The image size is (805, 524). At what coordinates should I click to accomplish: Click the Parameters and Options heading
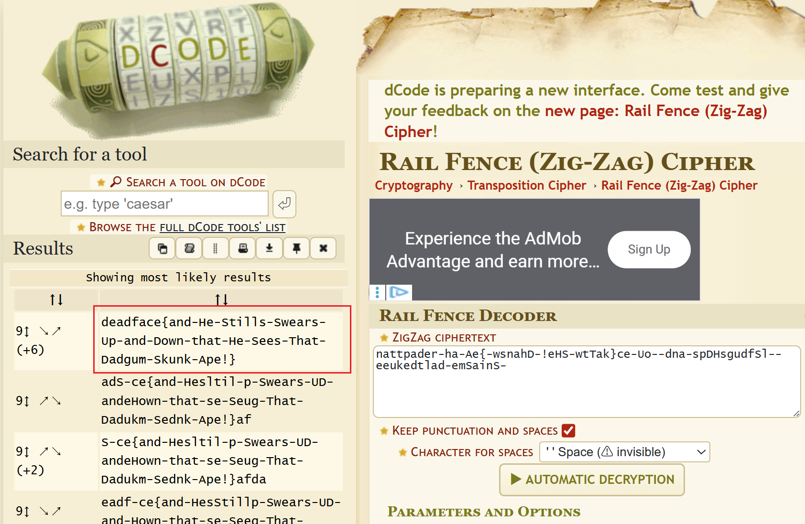(484, 512)
